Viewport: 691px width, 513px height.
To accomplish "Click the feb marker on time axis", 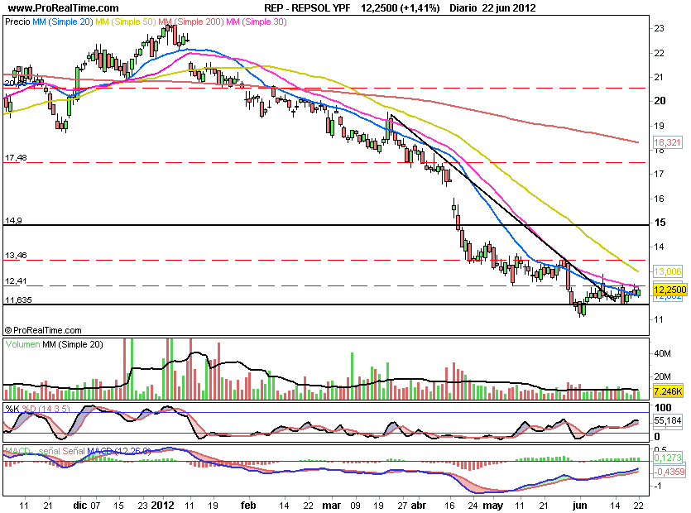I will tap(248, 505).
